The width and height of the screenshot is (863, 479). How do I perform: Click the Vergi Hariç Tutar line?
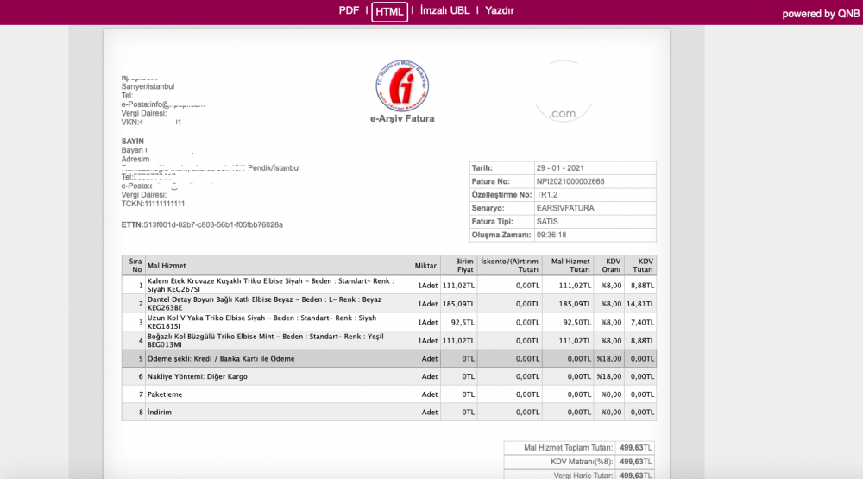pyautogui.click(x=579, y=475)
